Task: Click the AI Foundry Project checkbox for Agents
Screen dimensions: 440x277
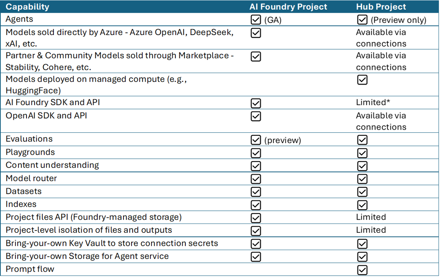Action: pyautogui.click(x=256, y=20)
